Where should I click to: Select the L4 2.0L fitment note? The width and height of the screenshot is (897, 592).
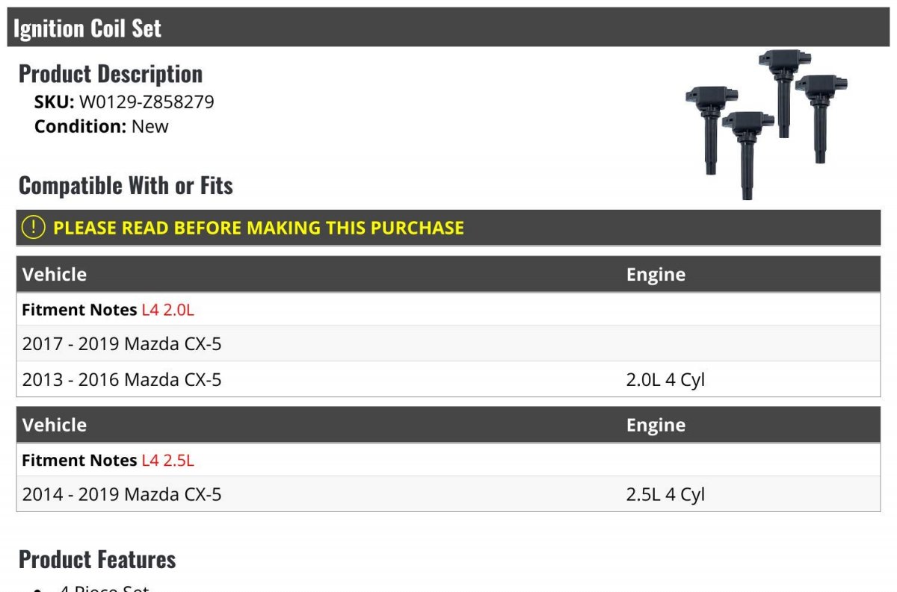pos(167,310)
